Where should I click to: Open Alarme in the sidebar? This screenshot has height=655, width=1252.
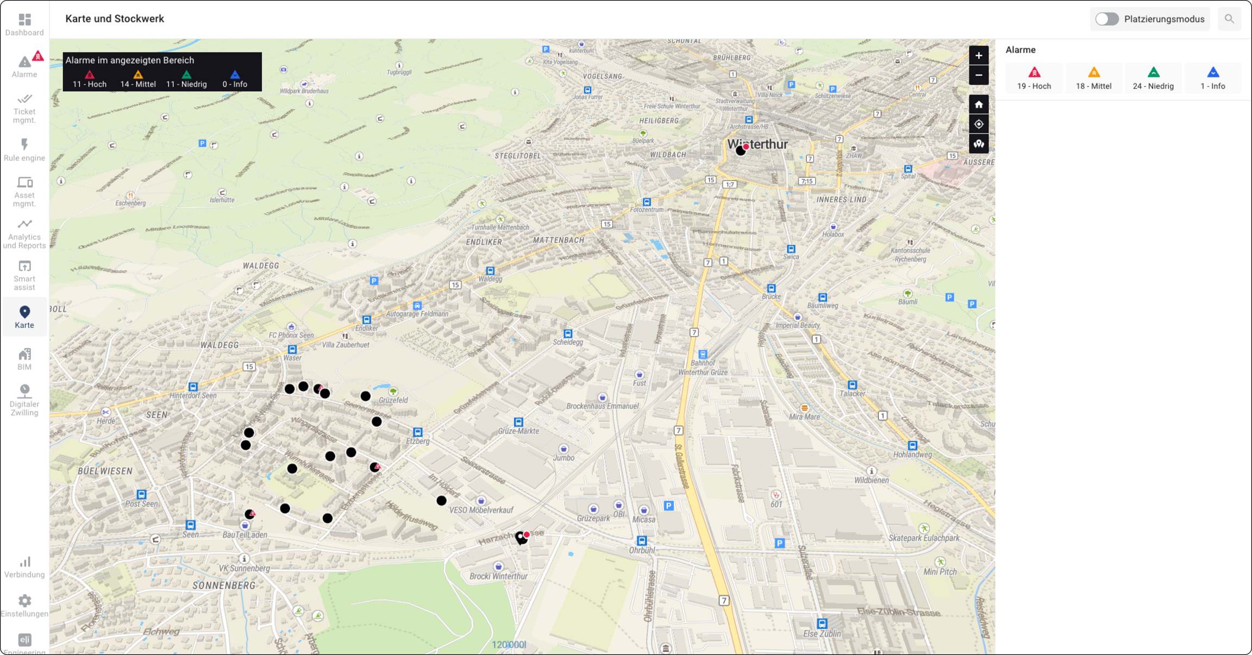(x=24, y=65)
